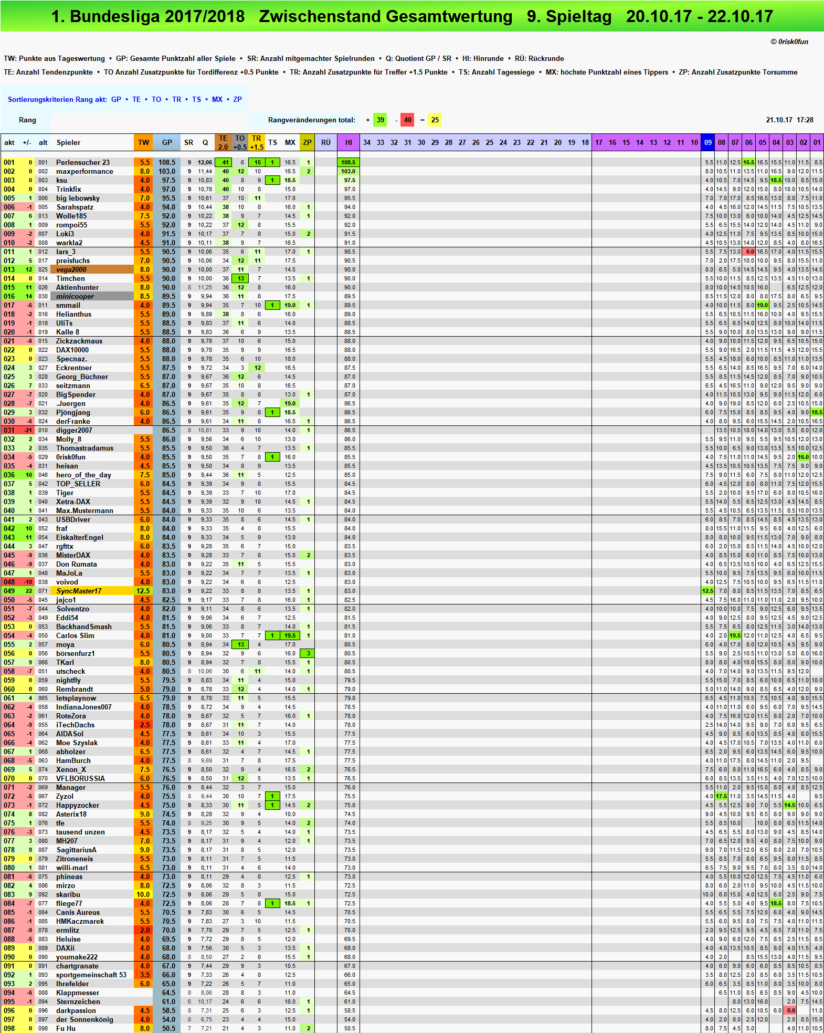
Task: Click player 0risk0fun in row 034
Action: pyautogui.click(x=71, y=457)
